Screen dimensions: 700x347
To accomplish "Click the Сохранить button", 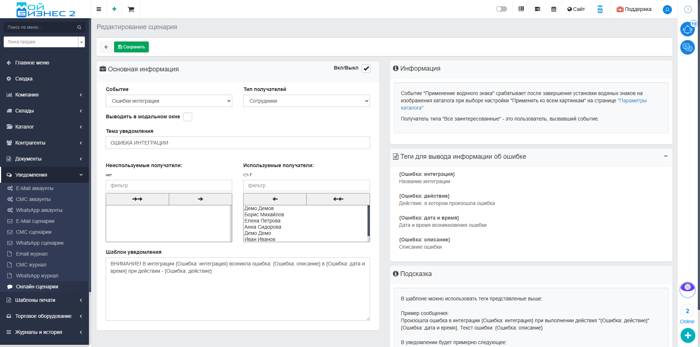I will [x=131, y=47].
